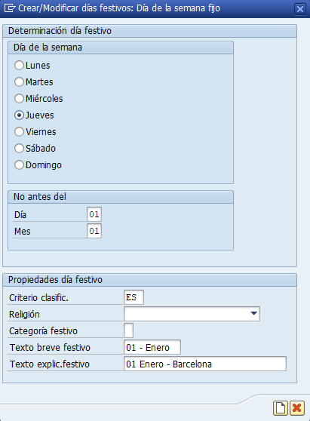Pick the Domingo radio option

click(19, 165)
